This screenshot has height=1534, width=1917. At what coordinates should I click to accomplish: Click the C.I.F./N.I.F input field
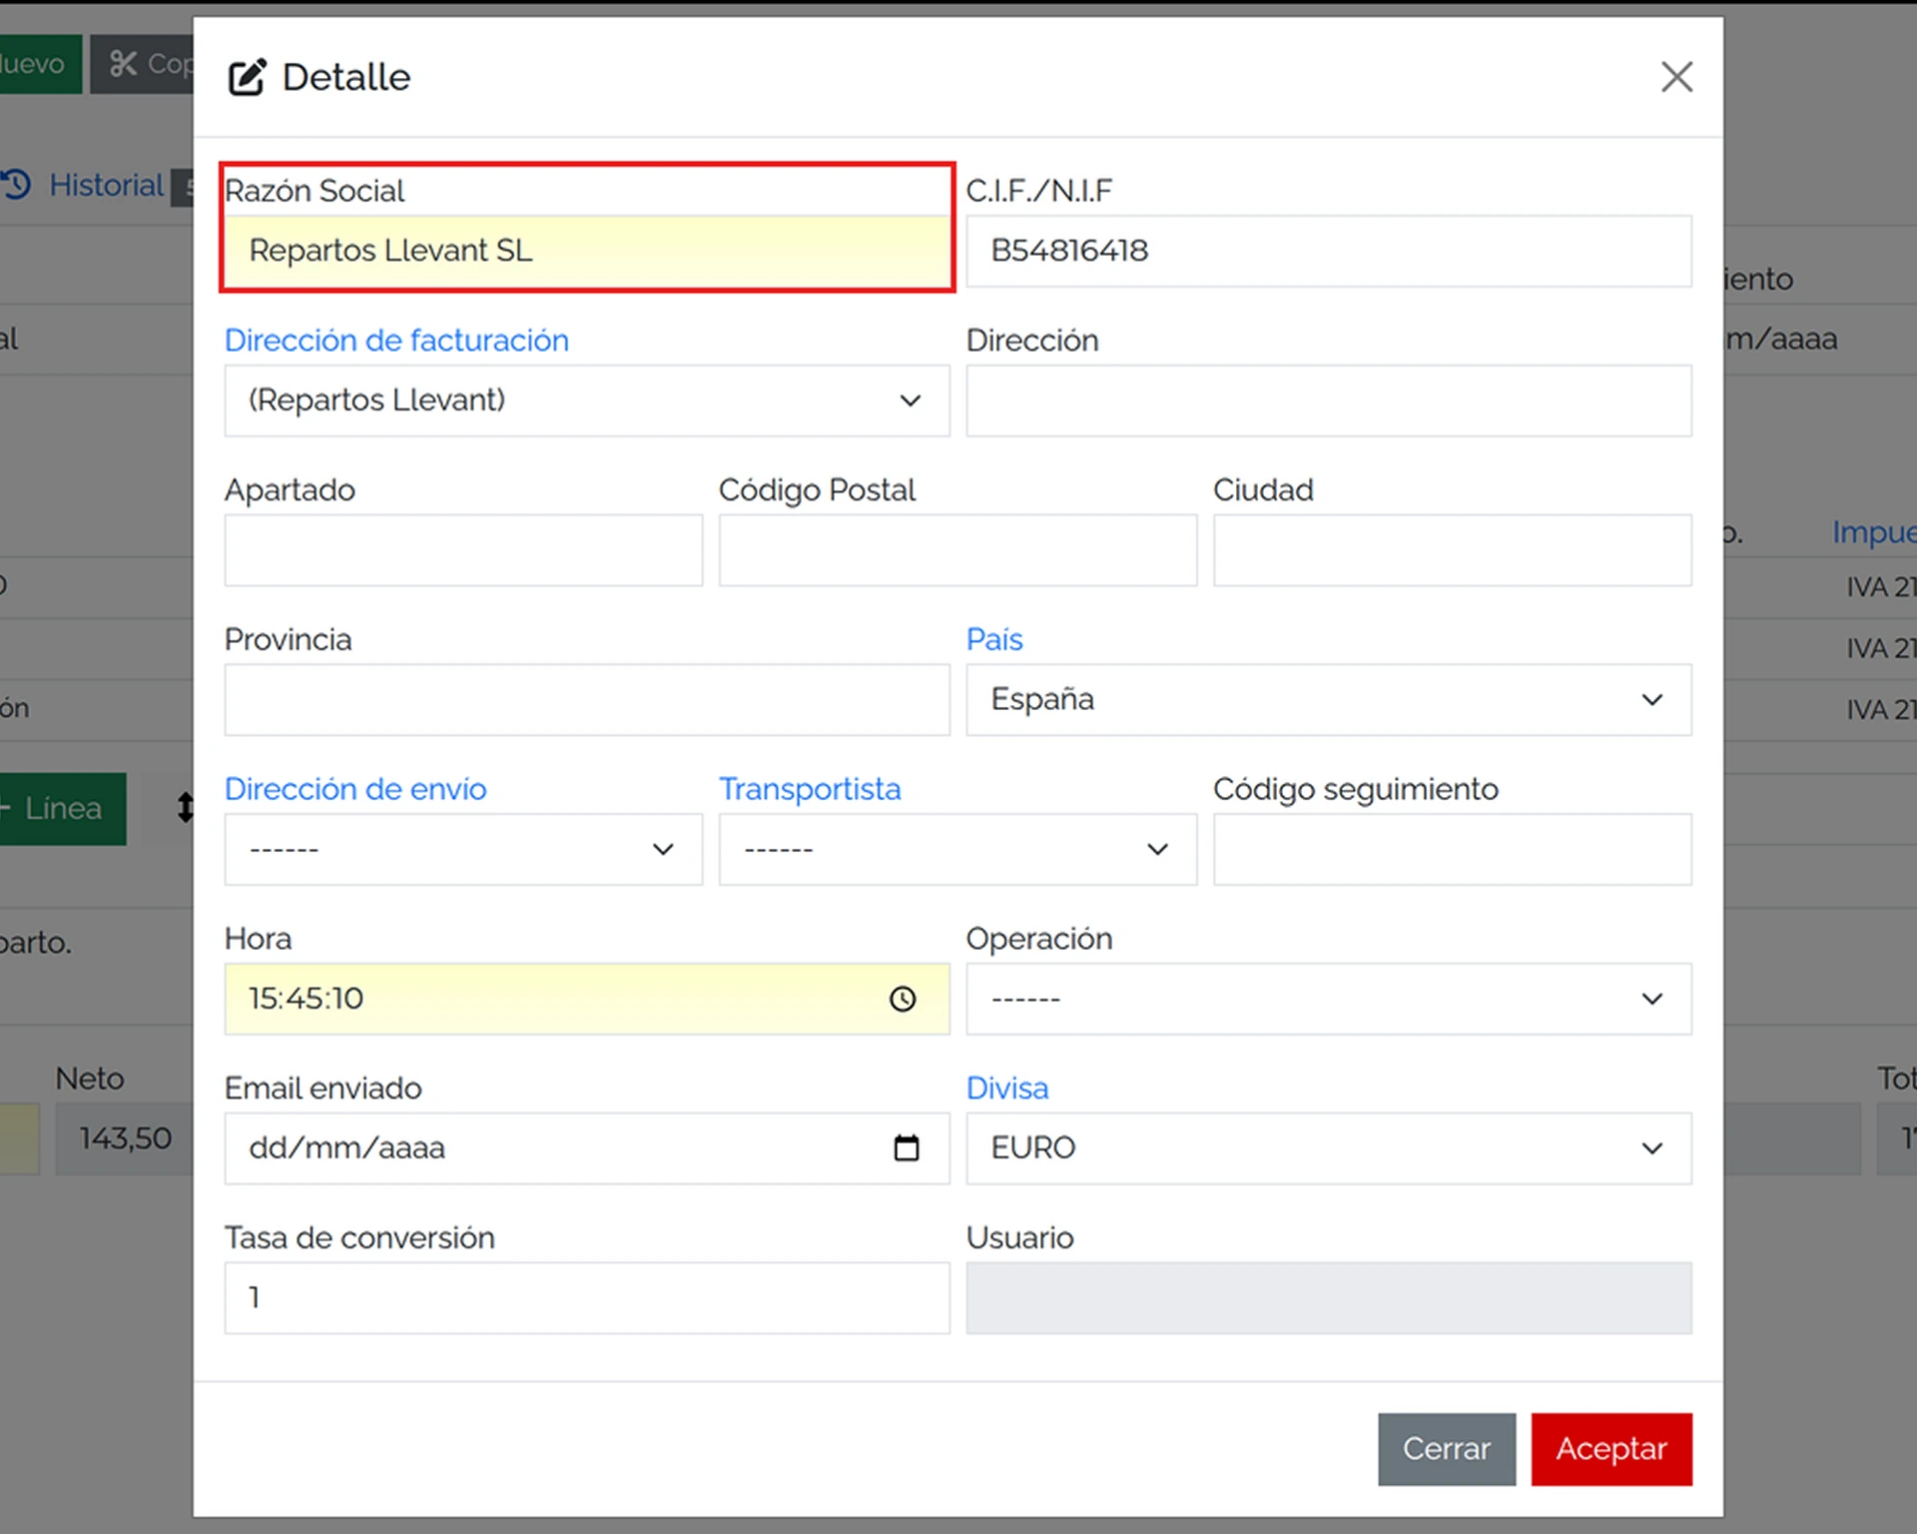tap(1328, 251)
